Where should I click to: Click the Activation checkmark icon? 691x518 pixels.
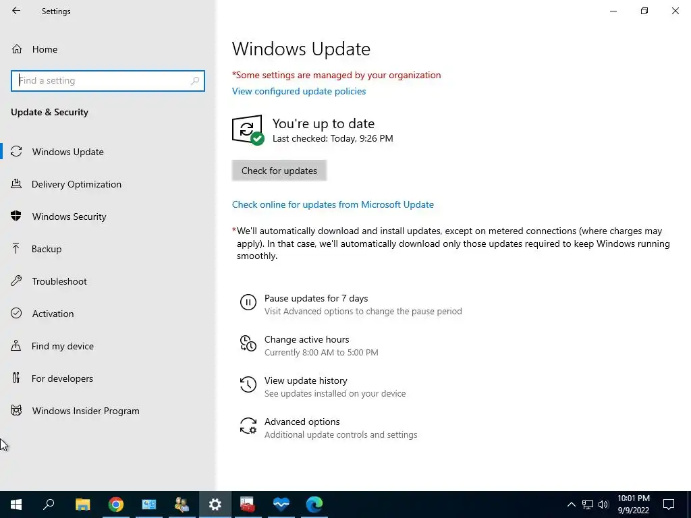pyautogui.click(x=16, y=313)
